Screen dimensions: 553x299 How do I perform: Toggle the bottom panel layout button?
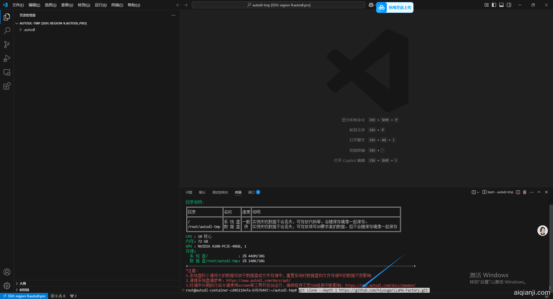pos(501,5)
